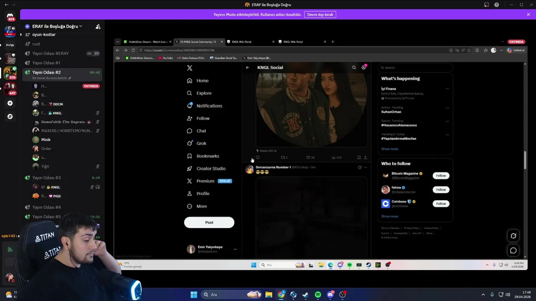Viewport: 536px width, 301px height.
Task: Open Home in the X sidebar
Action: (198, 81)
